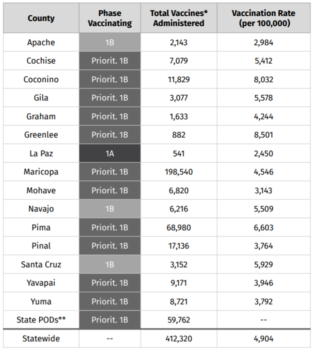Click Navajo's vaccination rate 5,509

point(263,209)
